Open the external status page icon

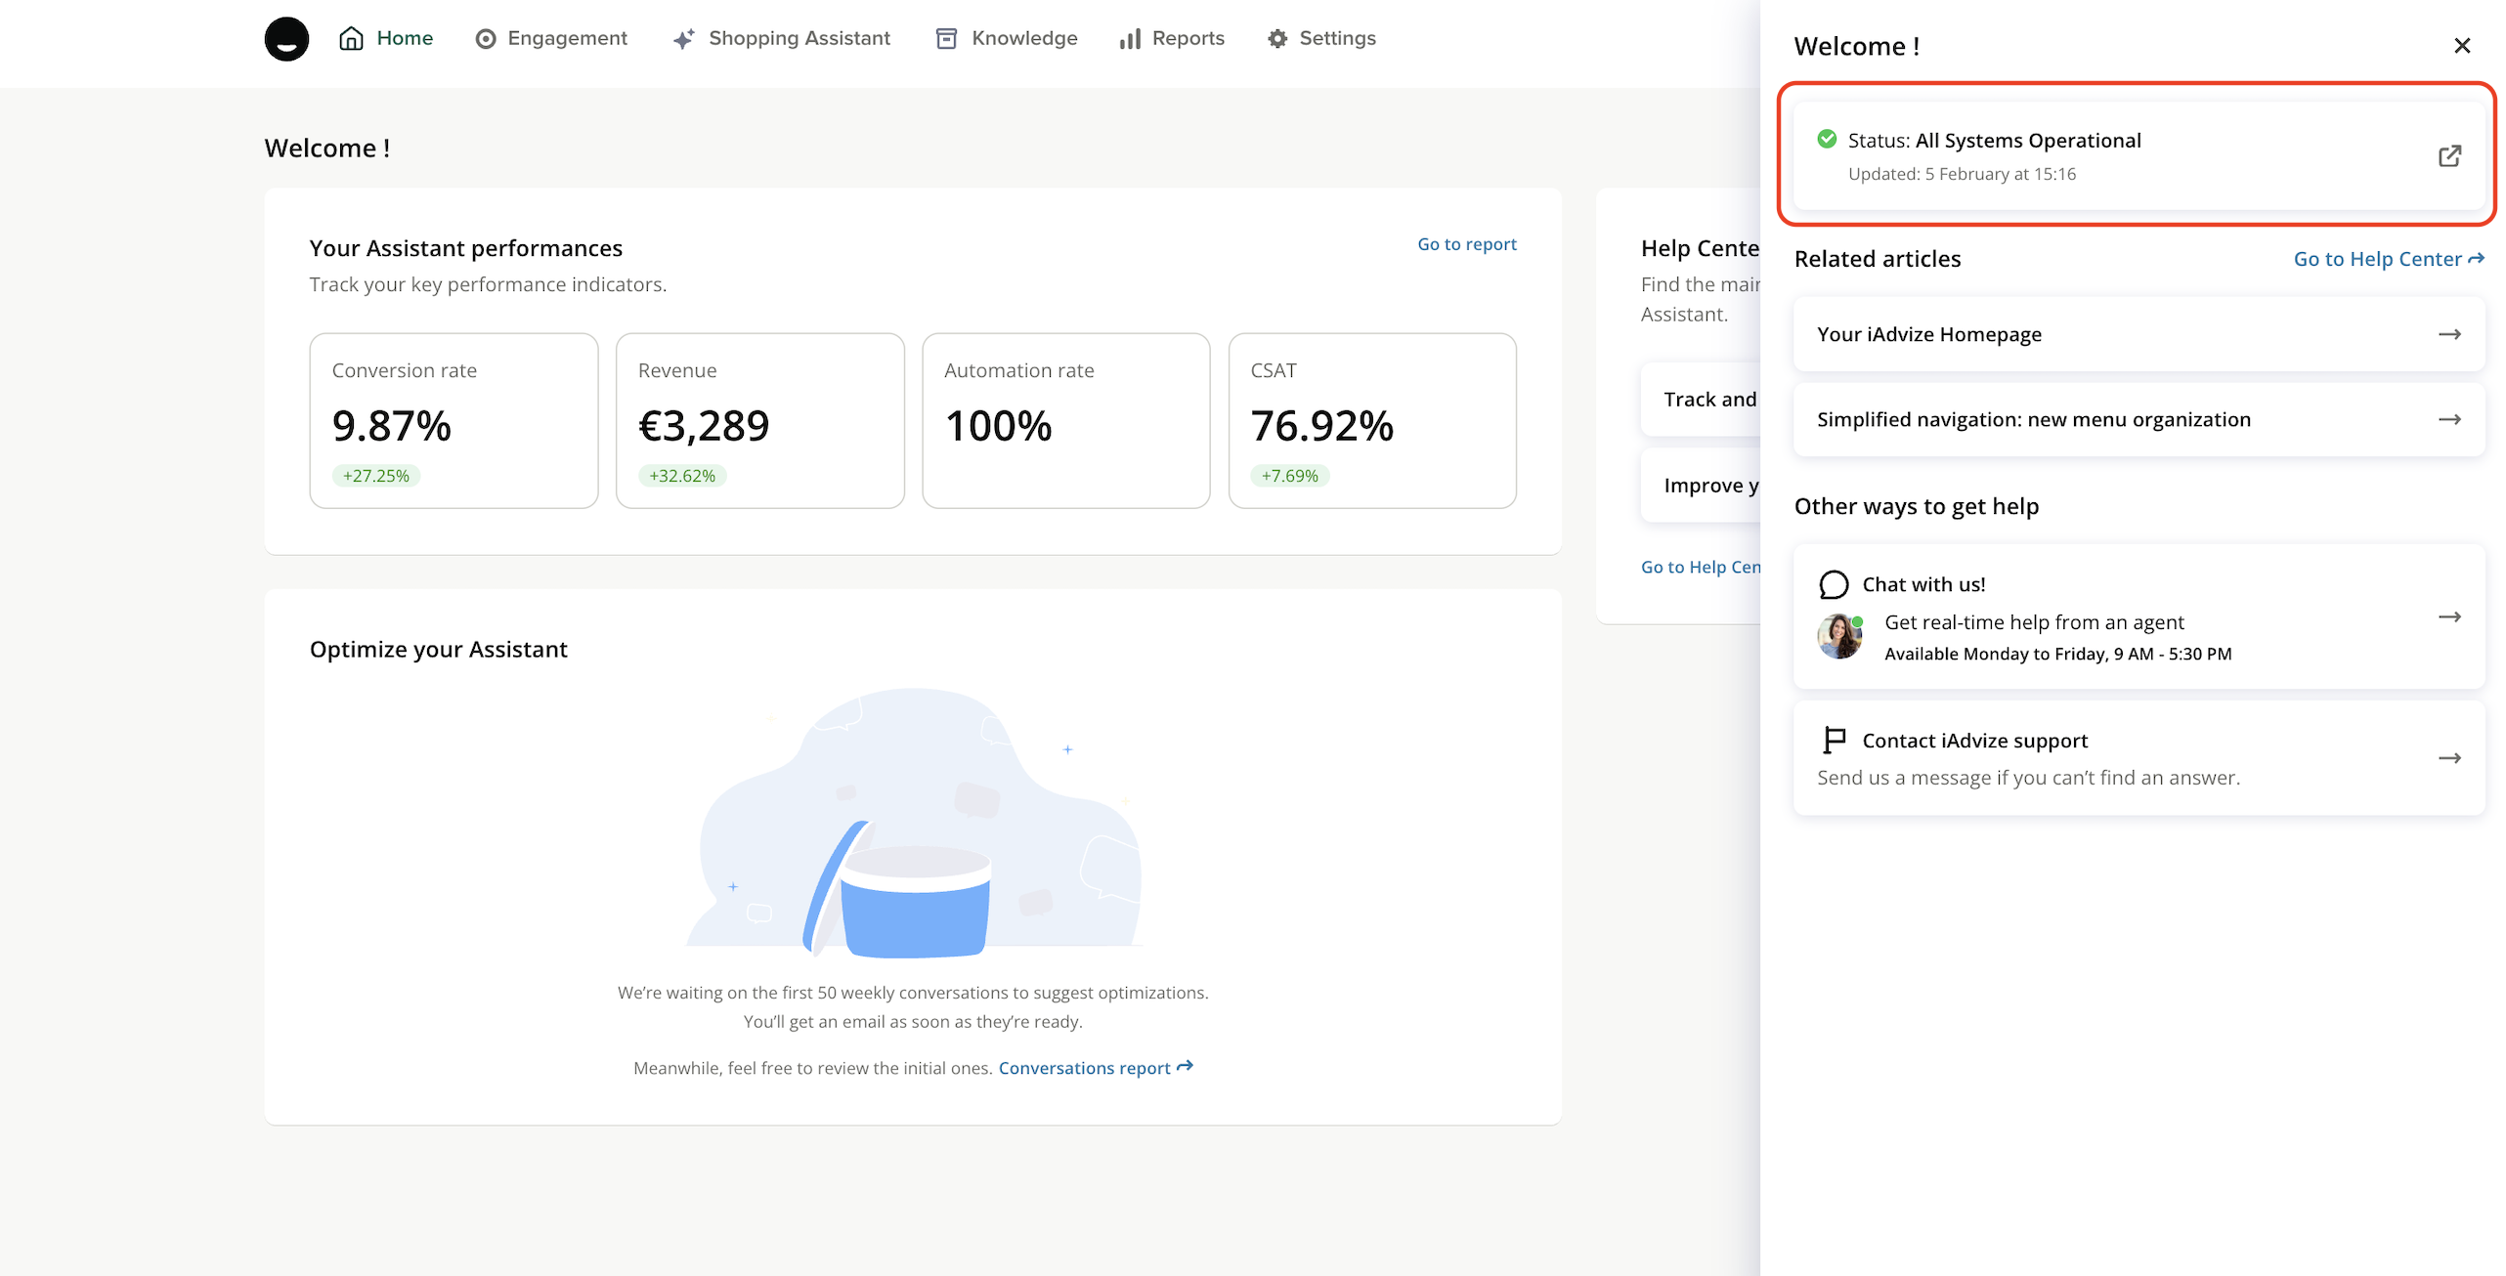tap(2448, 156)
